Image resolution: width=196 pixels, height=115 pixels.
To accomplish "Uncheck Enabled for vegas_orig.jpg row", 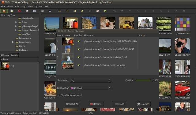I will click(79, 65).
